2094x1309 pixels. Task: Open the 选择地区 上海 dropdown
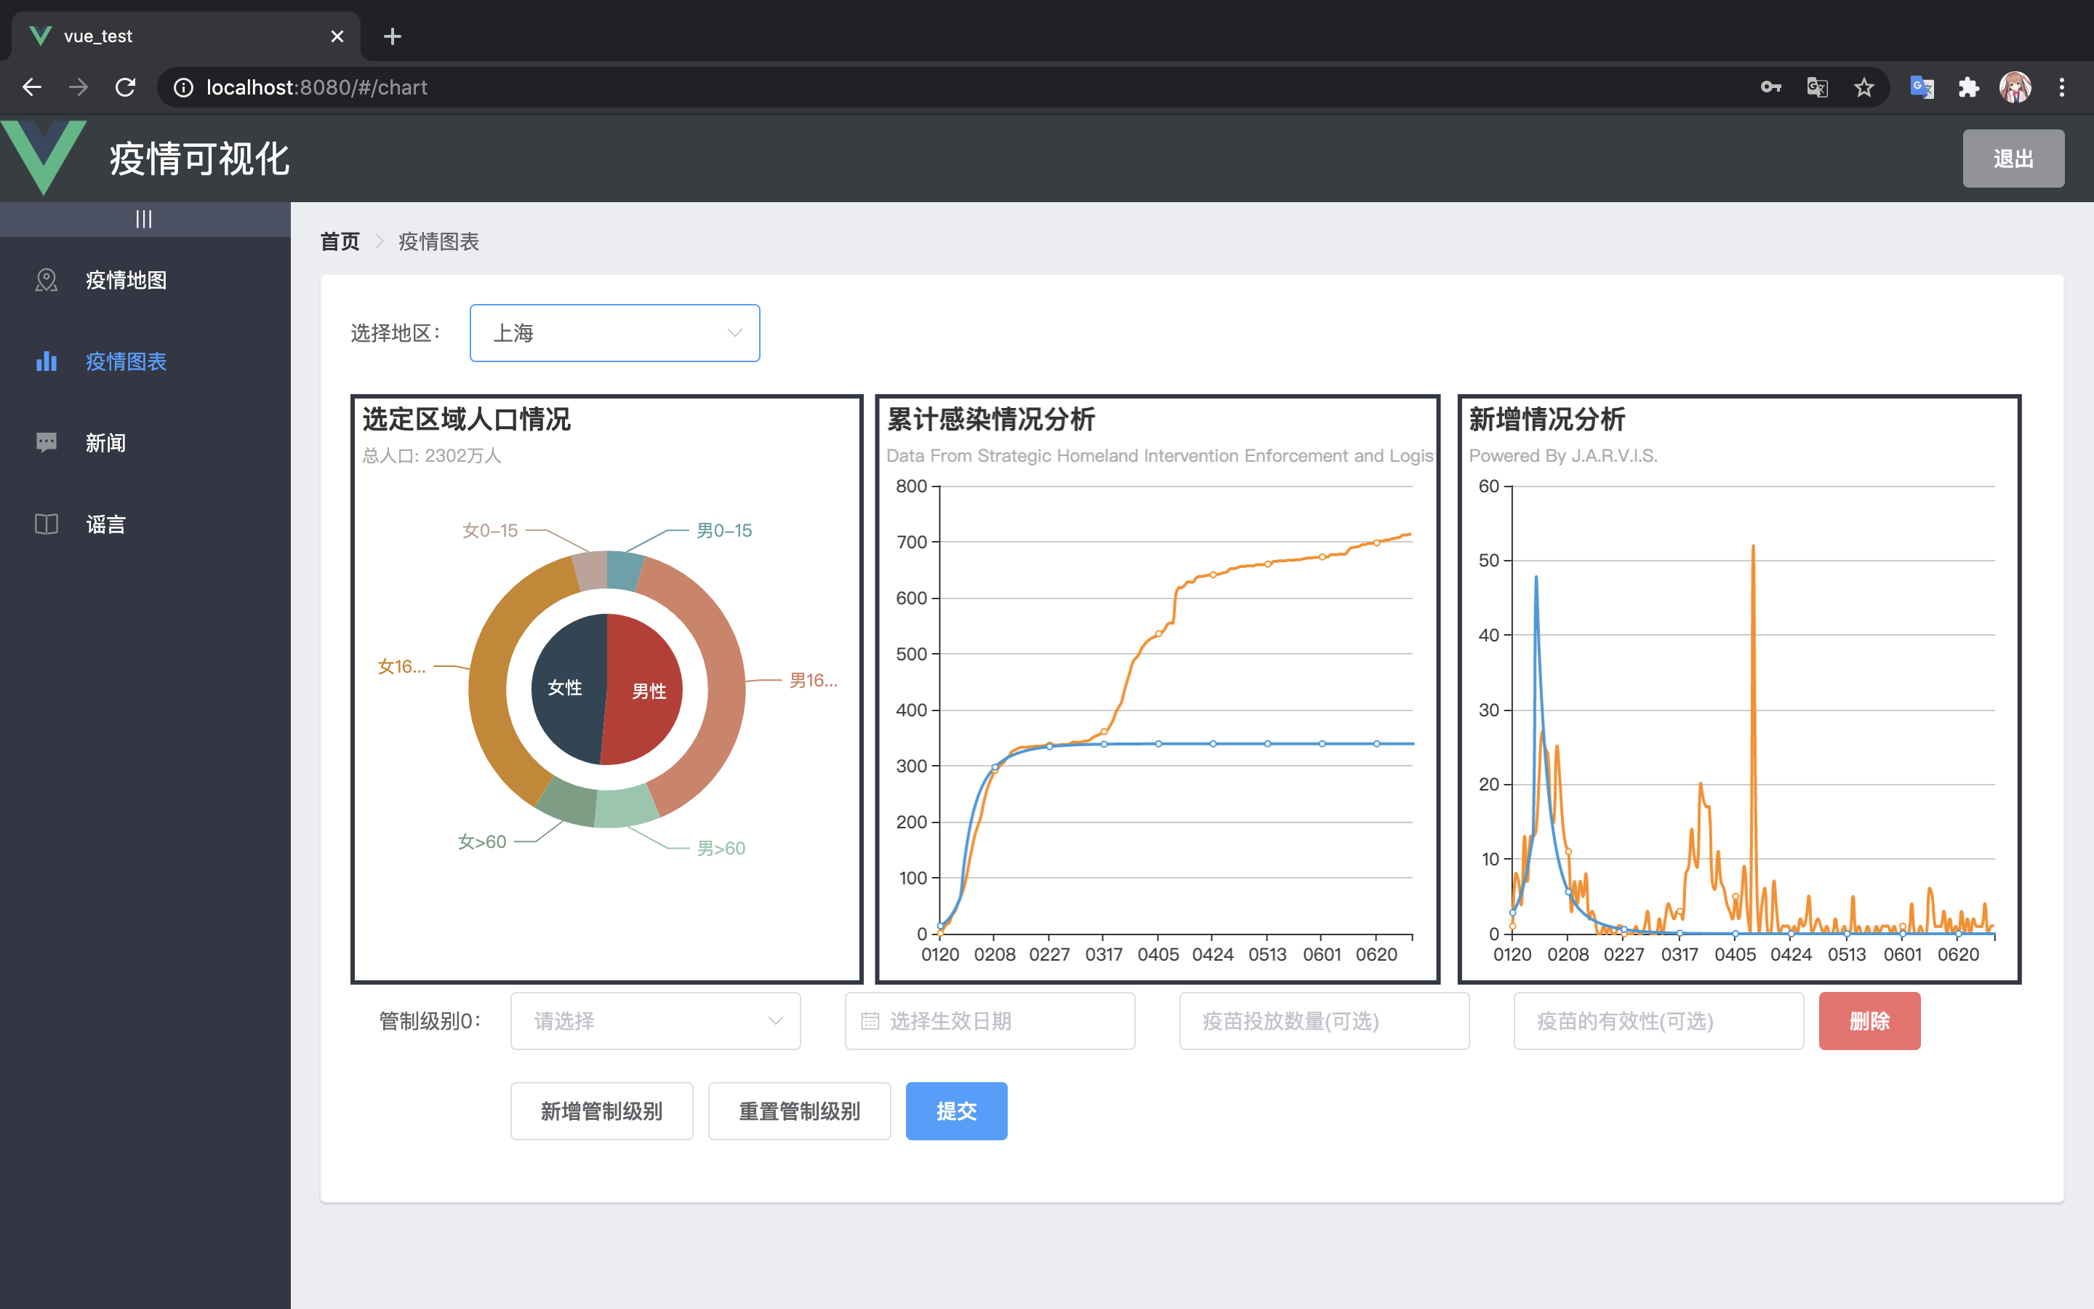(614, 333)
